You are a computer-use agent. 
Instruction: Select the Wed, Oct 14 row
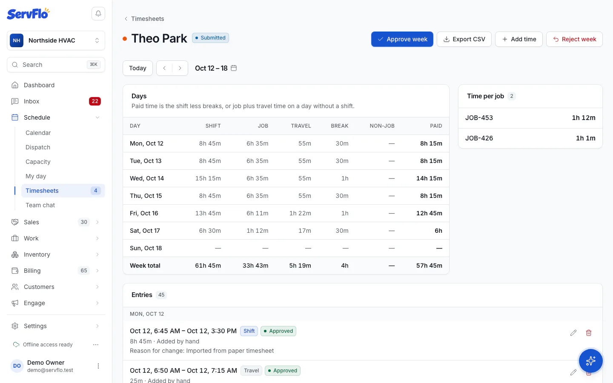[286, 178]
